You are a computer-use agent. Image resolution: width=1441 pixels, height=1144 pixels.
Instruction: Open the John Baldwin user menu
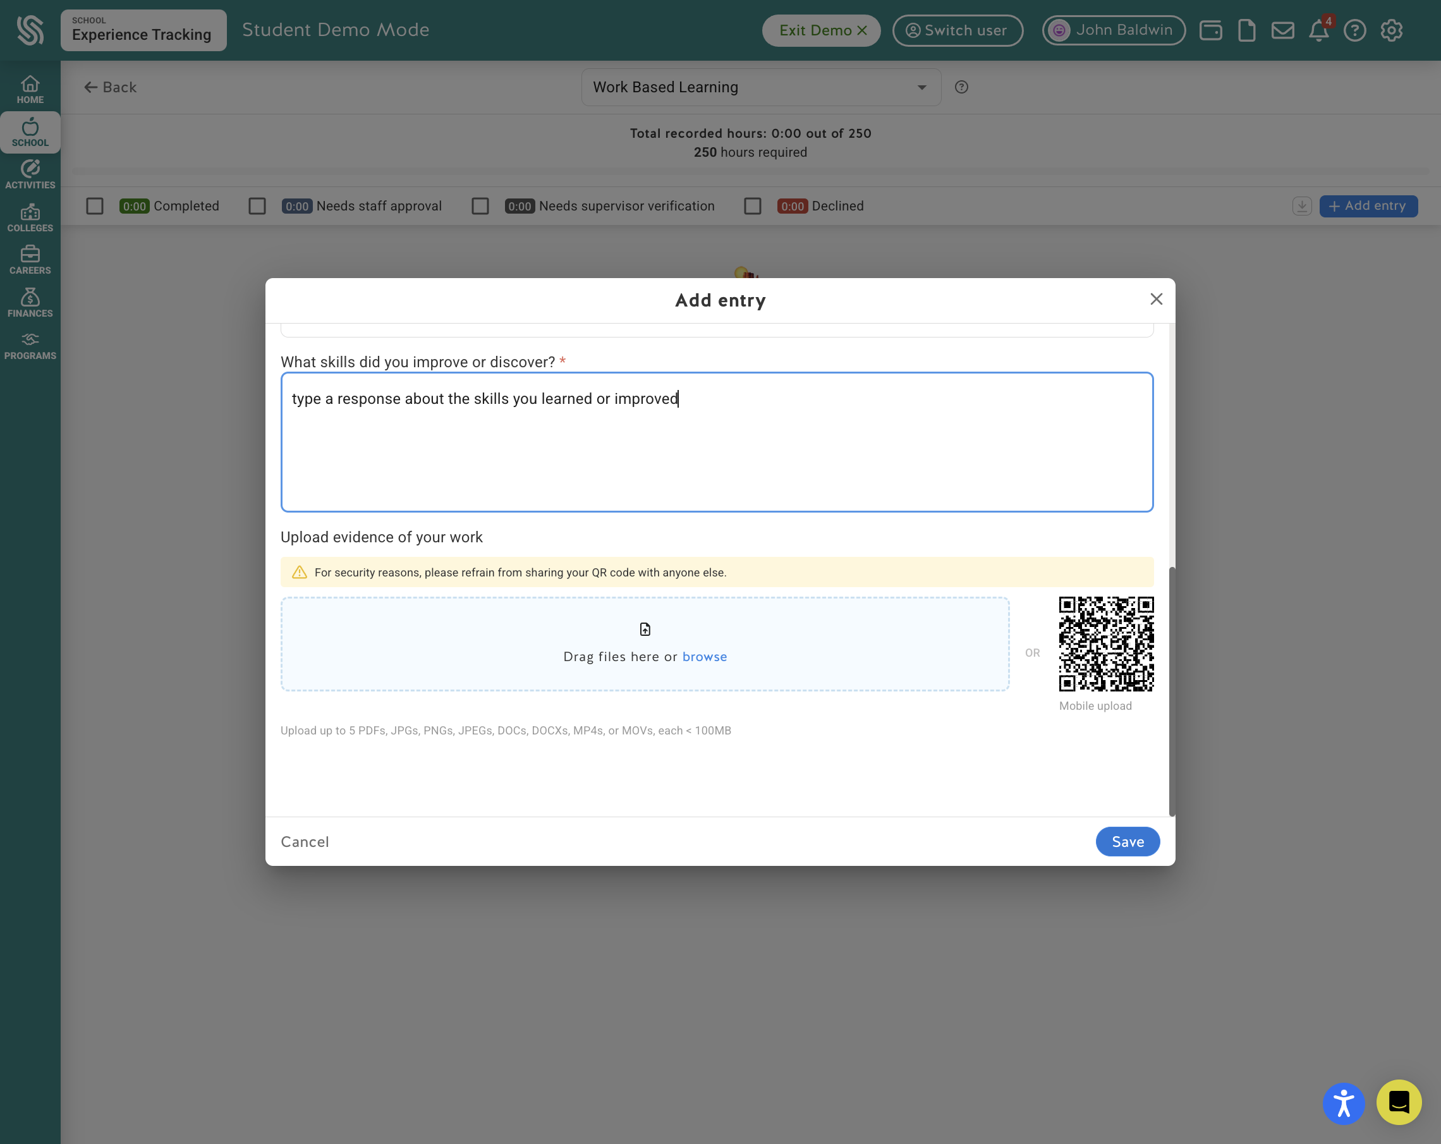(1114, 30)
